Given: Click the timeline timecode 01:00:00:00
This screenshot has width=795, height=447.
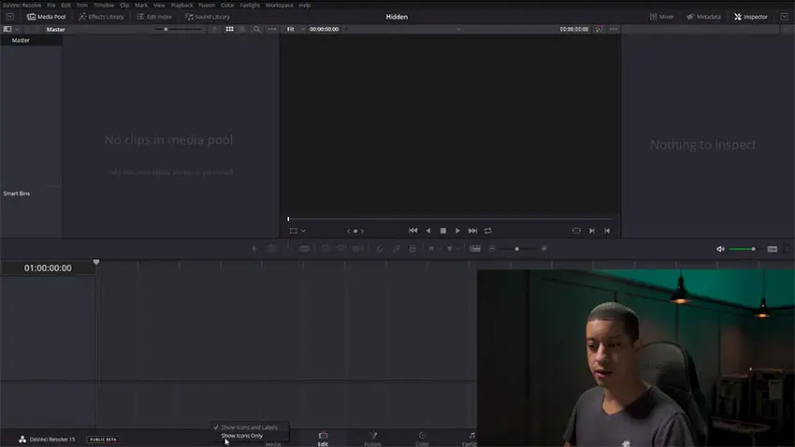Looking at the screenshot, I should tap(48, 268).
